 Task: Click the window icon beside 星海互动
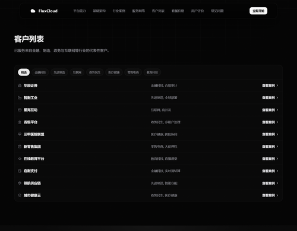(x=20, y=110)
